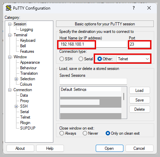Click the Saved Sessions name field
The width and height of the screenshot is (160, 157).
click(x=93, y=82)
